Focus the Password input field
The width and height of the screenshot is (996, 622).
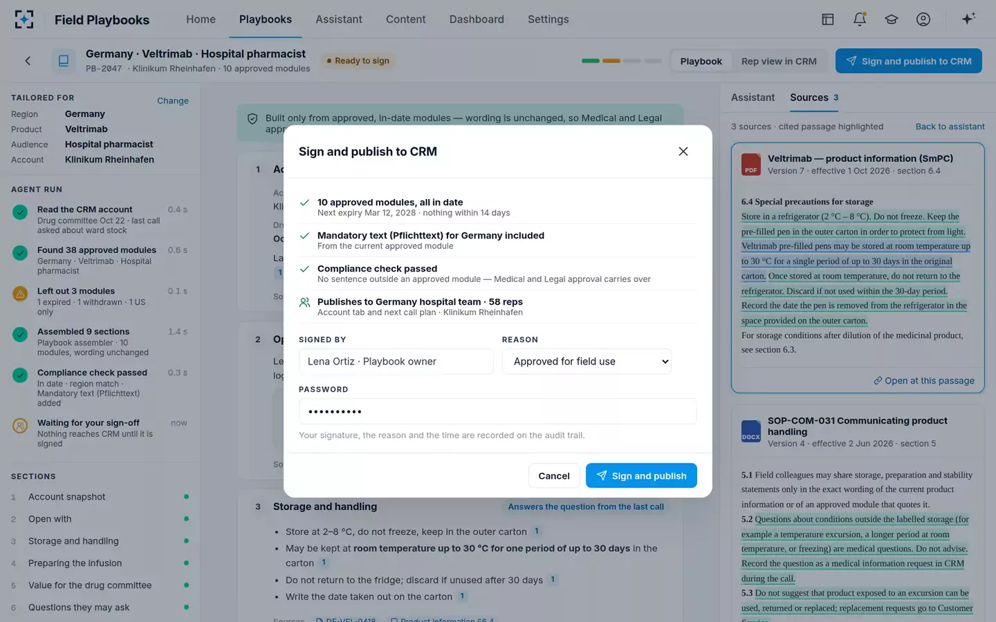click(497, 411)
